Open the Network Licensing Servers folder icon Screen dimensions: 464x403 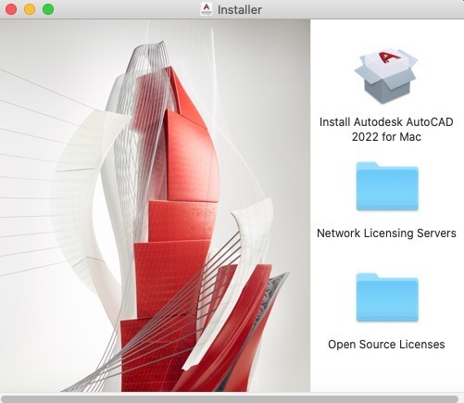click(387, 186)
